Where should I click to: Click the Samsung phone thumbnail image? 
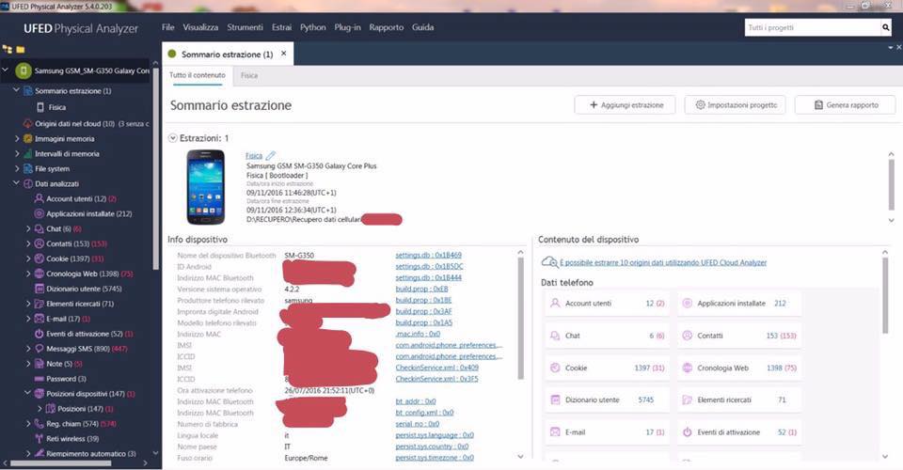(x=206, y=187)
